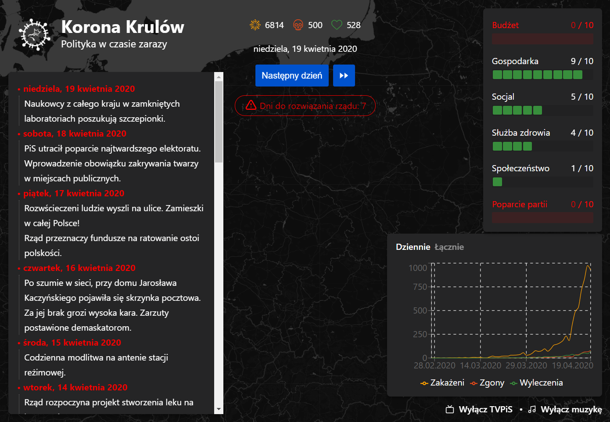Click the 5 / 10 Socjal value

(582, 97)
